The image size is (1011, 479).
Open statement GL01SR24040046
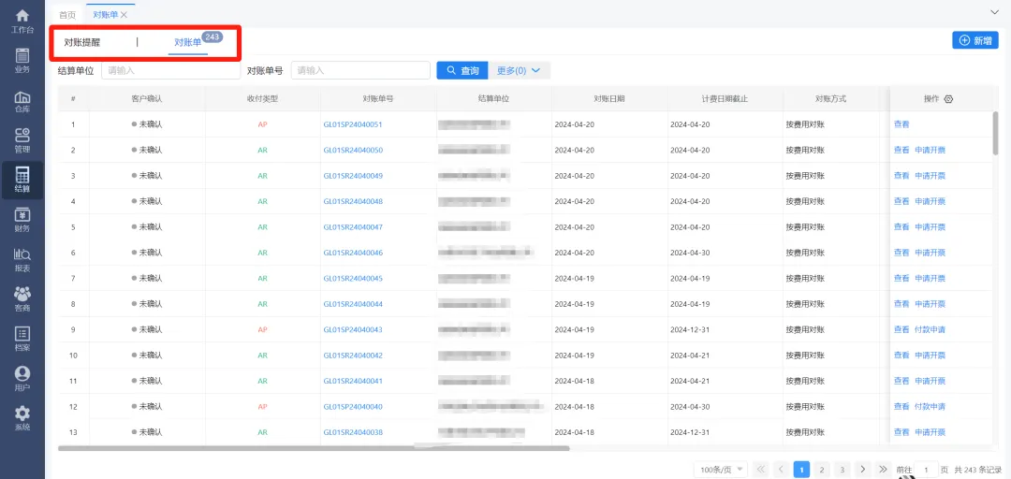tap(353, 253)
